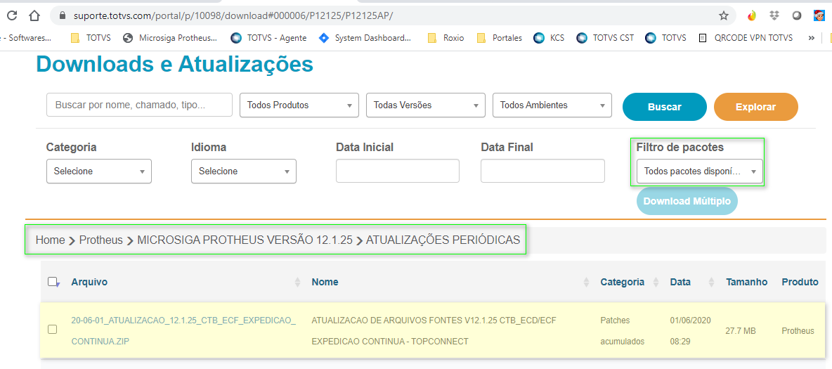The height and width of the screenshot is (369, 832).
Task: Open the QRCODE VPN TOTVS bookmark
Action: [x=746, y=38]
